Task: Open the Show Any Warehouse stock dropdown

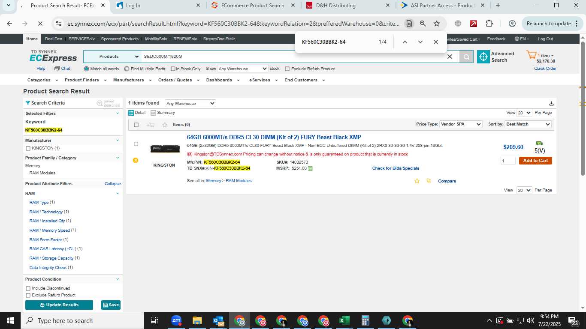Action: pyautogui.click(x=242, y=69)
